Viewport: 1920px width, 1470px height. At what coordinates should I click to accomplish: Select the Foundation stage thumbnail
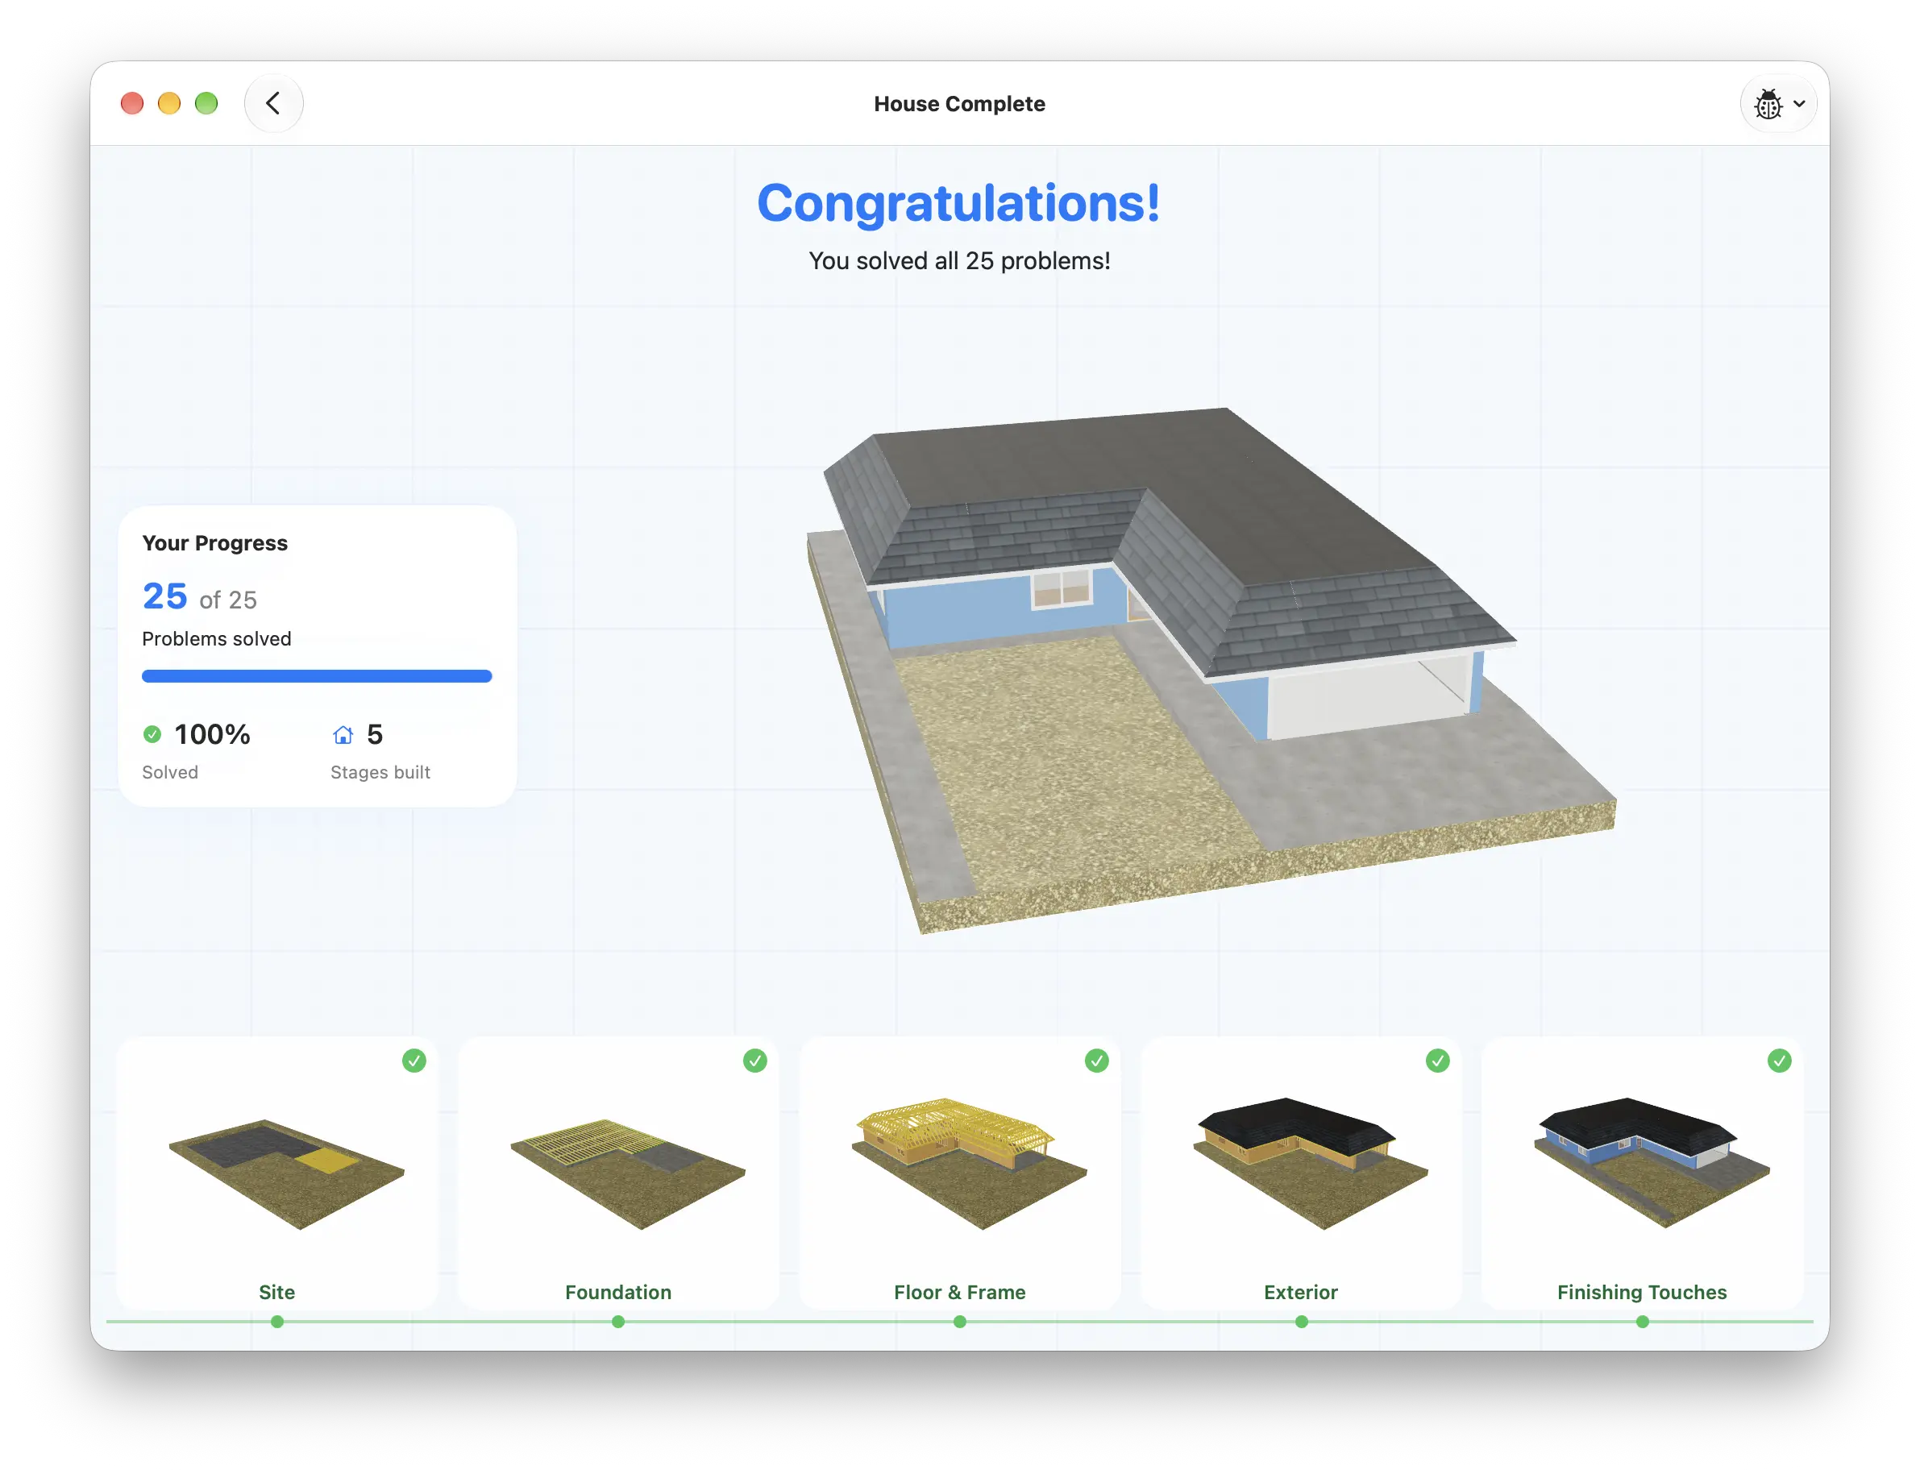[627, 1173]
